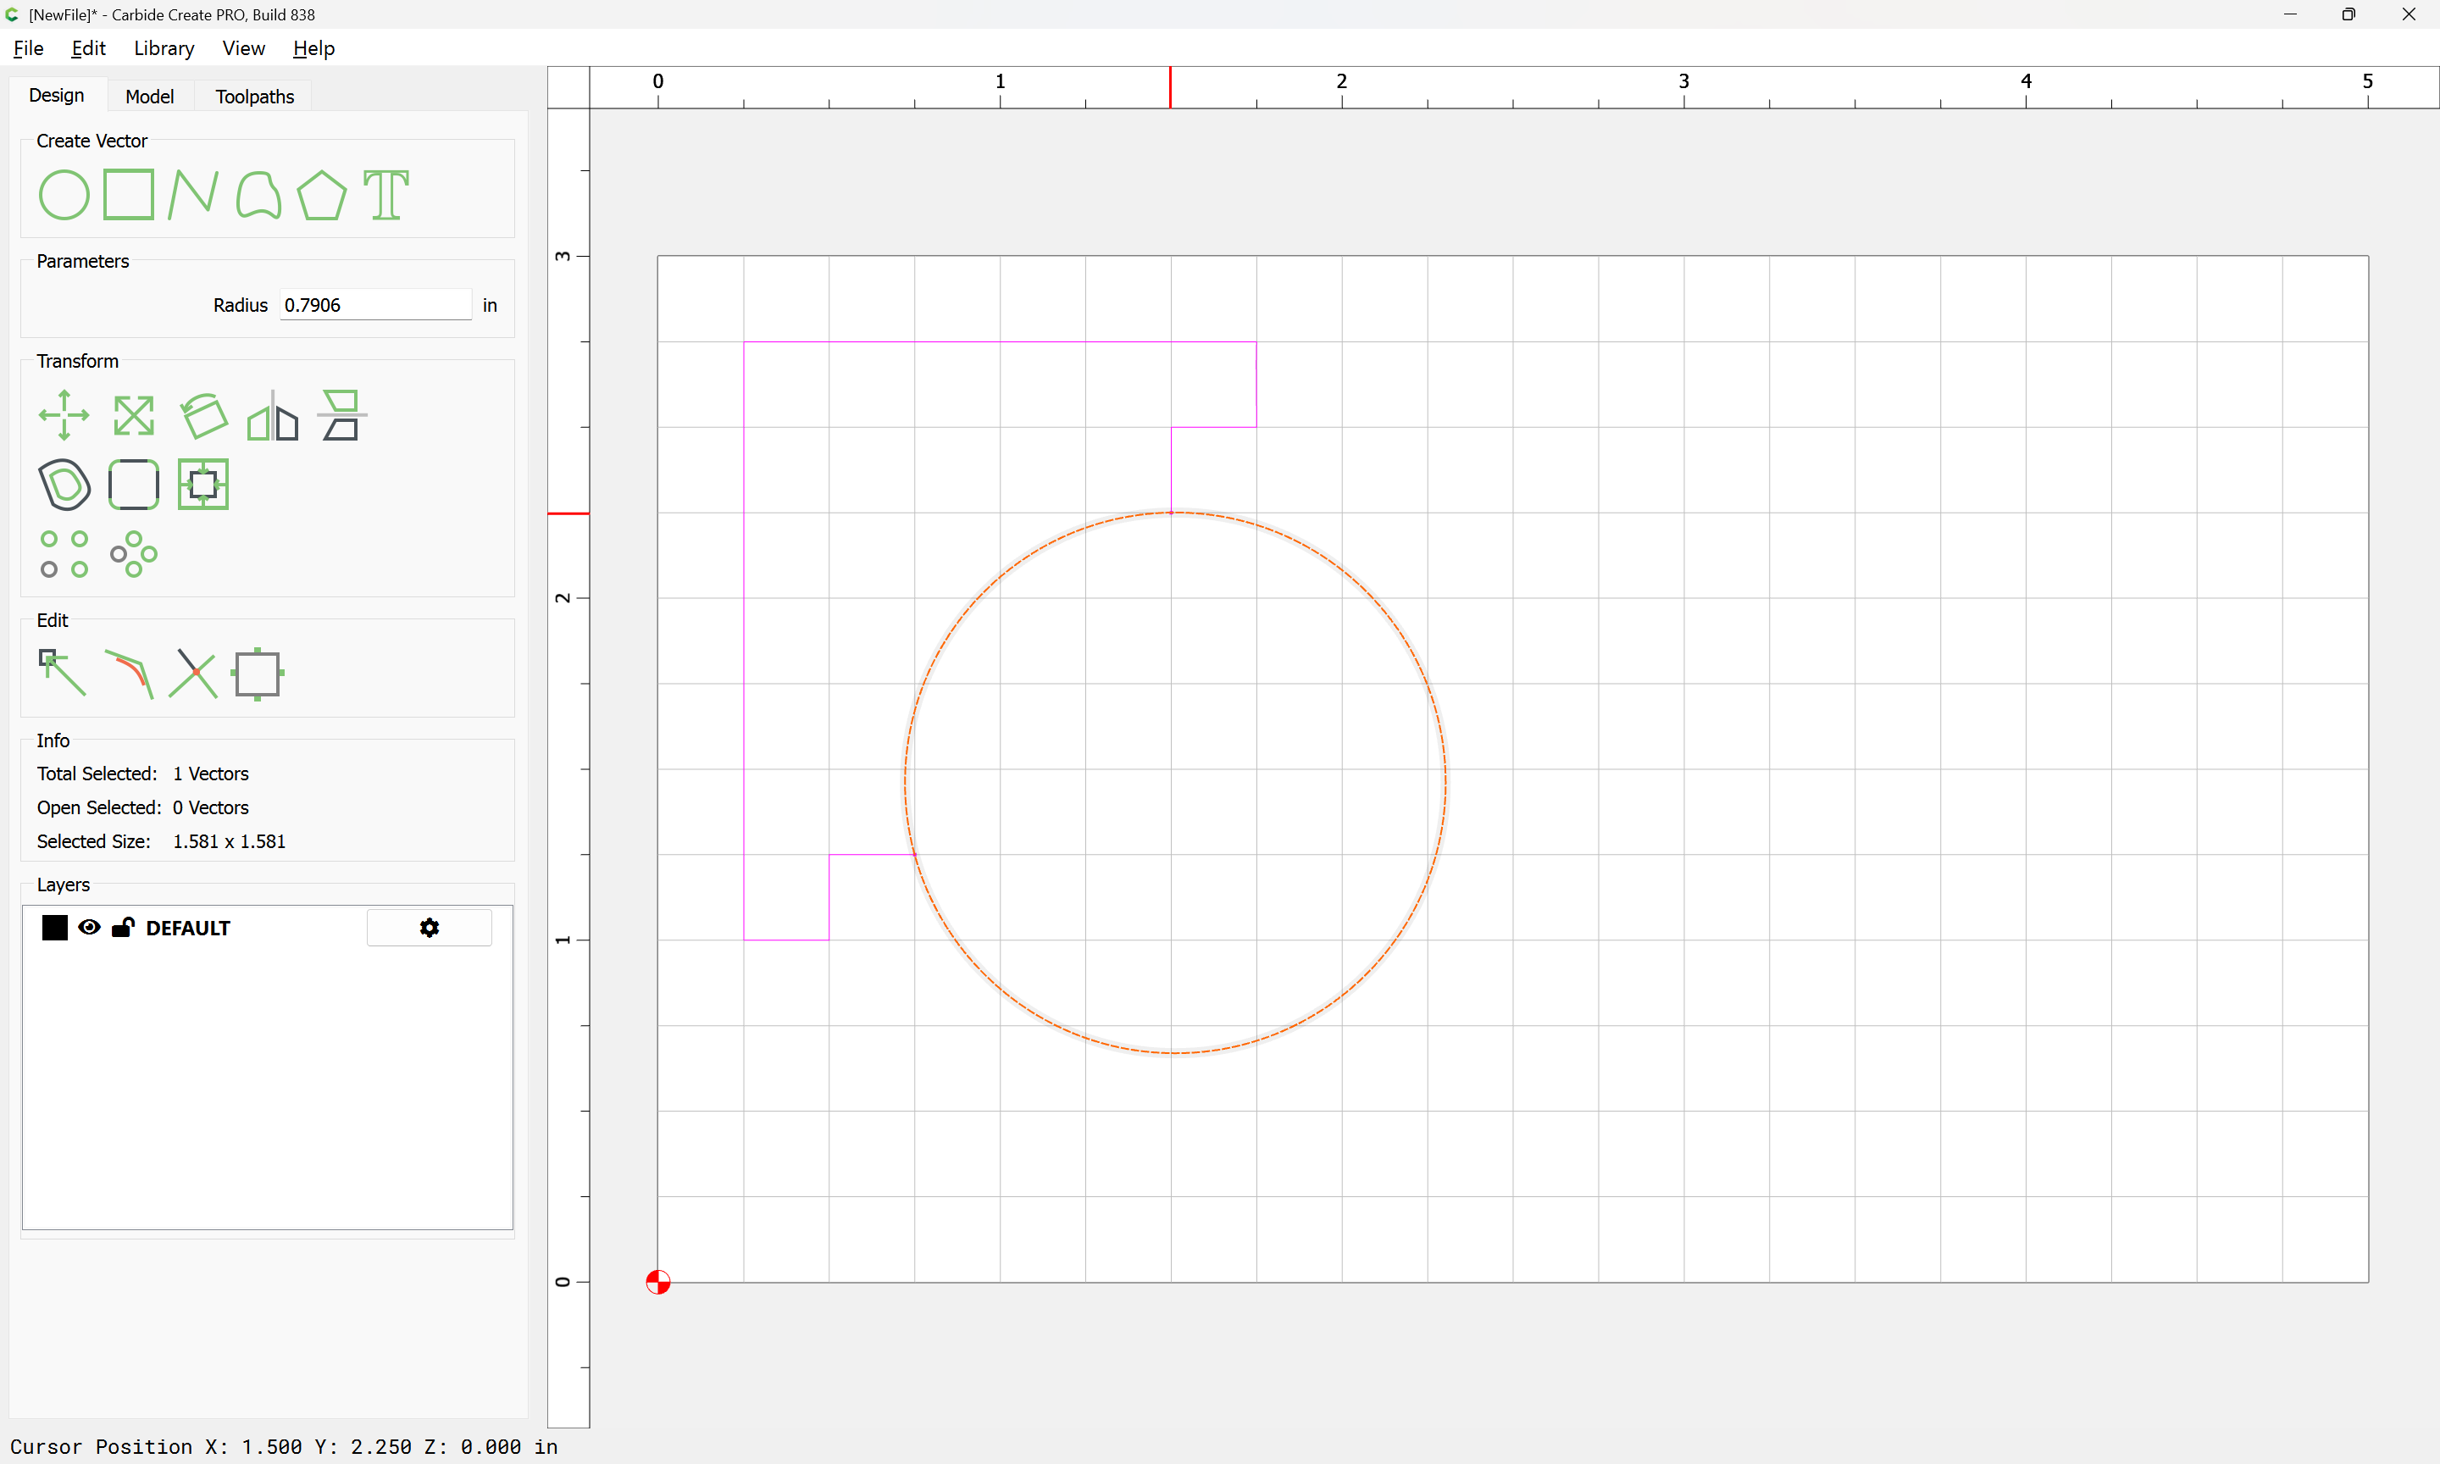Open the Move transform tool

[x=64, y=415]
